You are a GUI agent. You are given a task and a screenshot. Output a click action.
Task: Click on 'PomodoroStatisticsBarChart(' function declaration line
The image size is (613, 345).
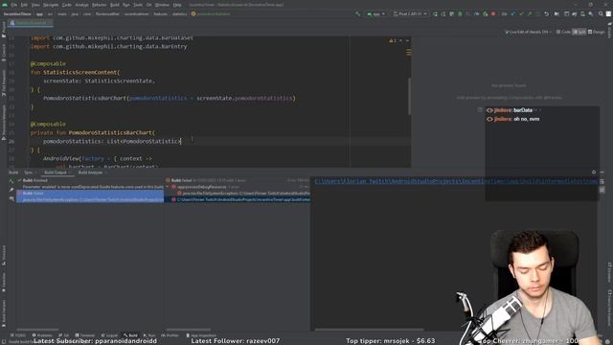(93, 132)
